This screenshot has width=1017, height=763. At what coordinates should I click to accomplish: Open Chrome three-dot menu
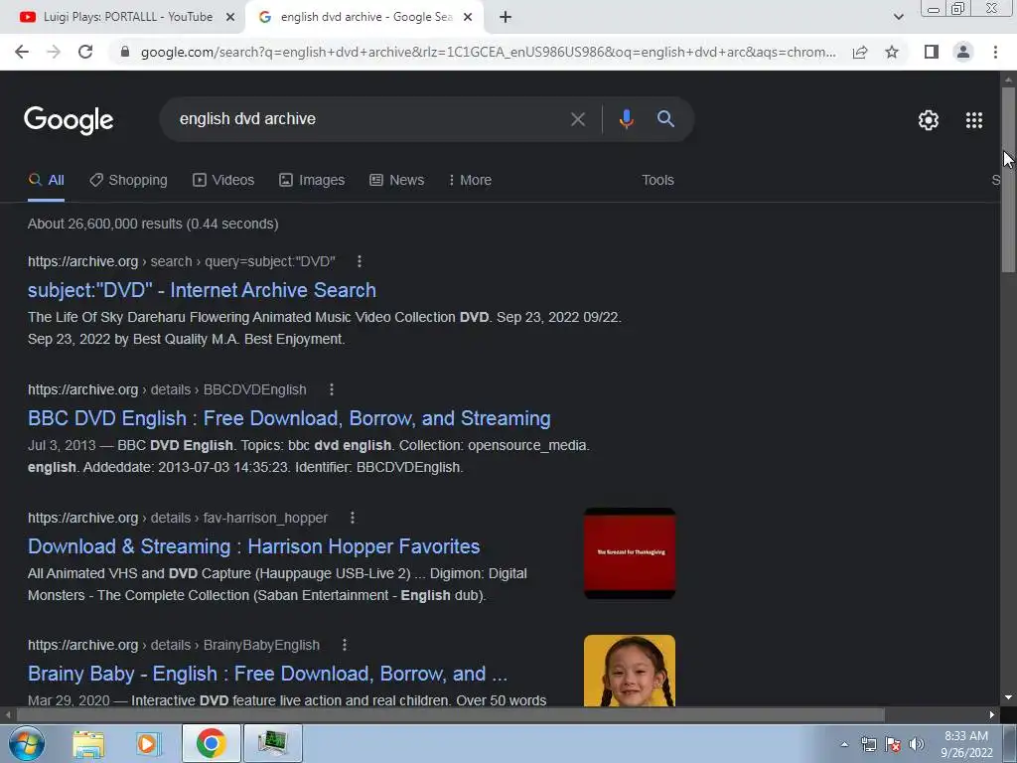click(995, 52)
